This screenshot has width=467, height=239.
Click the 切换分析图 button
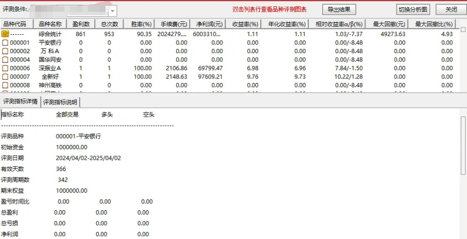point(412,9)
